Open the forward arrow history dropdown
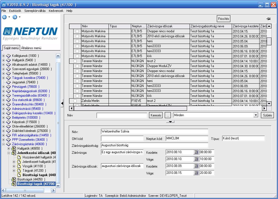The height and width of the screenshot is (199, 278). 20,17
